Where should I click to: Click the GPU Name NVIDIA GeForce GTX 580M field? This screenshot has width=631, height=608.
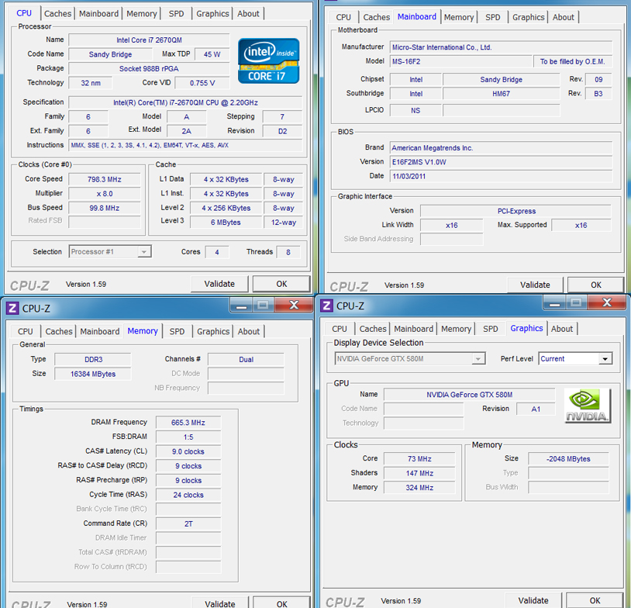(469, 395)
